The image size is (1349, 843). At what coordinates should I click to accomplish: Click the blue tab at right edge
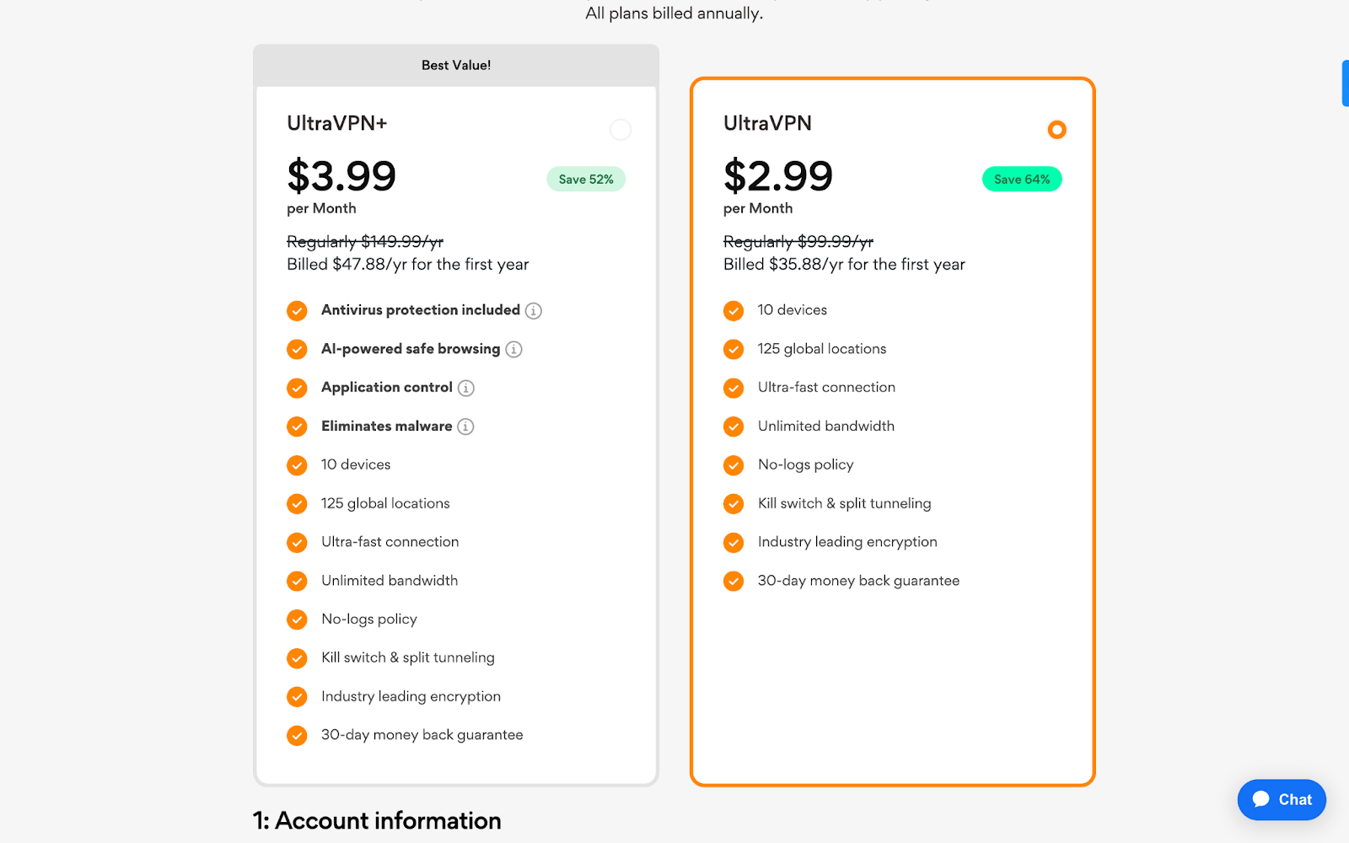coord(1346,83)
